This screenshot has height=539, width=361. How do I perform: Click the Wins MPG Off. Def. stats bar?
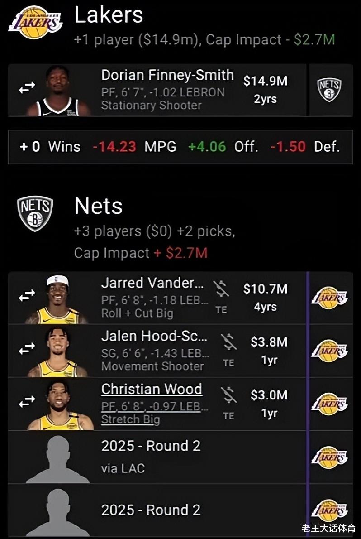(x=180, y=147)
